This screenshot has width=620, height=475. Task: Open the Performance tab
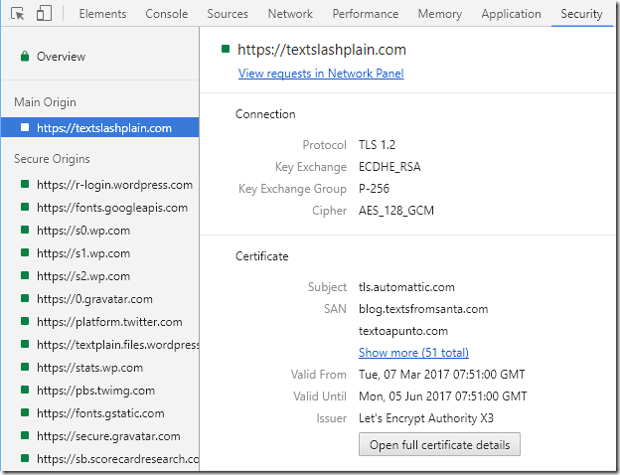click(x=366, y=14)
